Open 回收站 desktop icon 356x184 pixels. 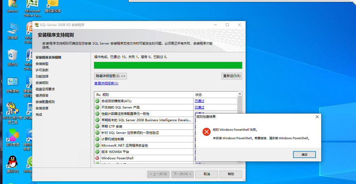click(x=13, y=58)
